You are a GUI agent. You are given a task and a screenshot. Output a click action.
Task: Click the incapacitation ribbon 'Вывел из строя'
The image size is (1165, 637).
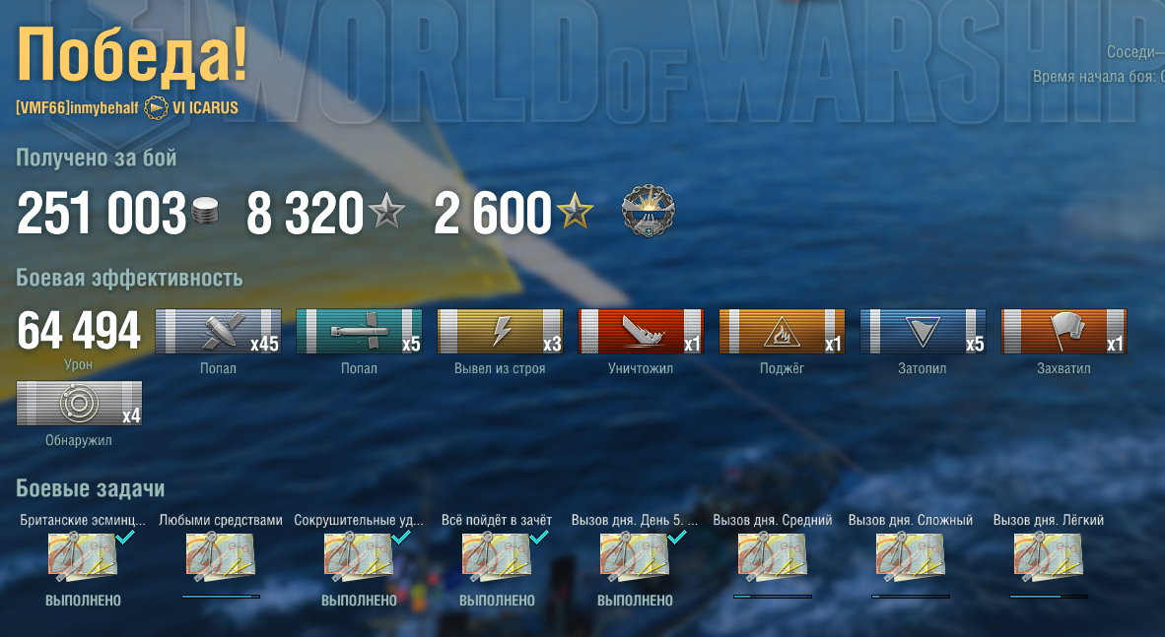pyautogui.click(x=500, y=331)
